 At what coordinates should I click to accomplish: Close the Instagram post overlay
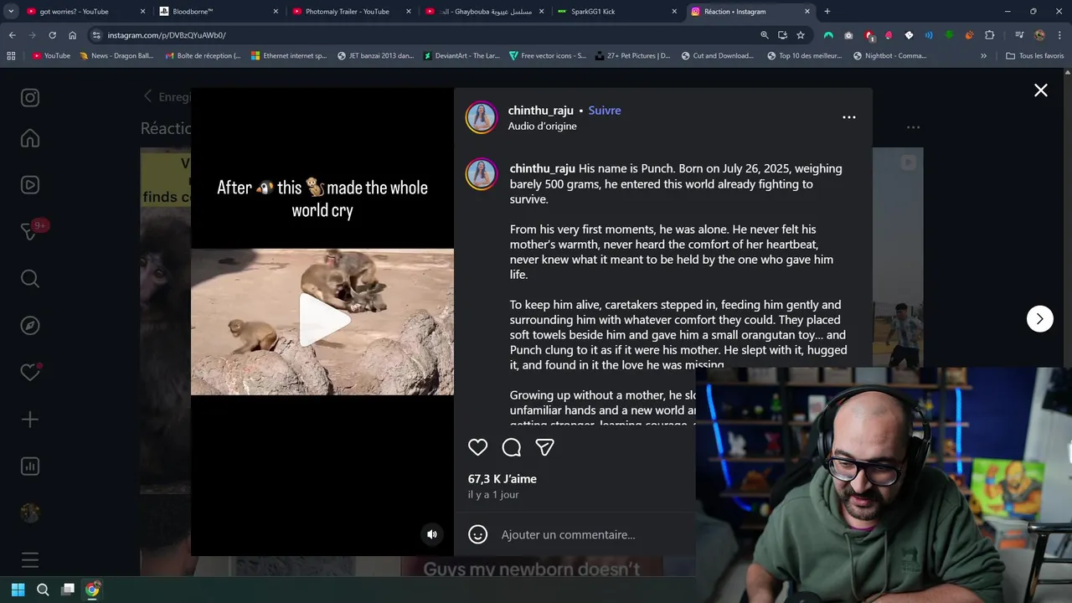pos(1040,90)
